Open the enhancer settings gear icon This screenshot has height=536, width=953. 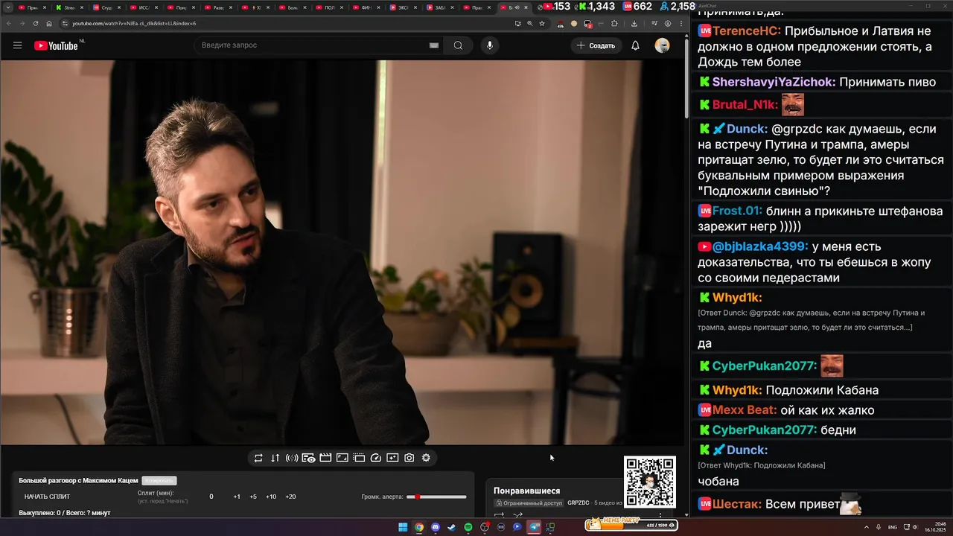tap(426, 458)
